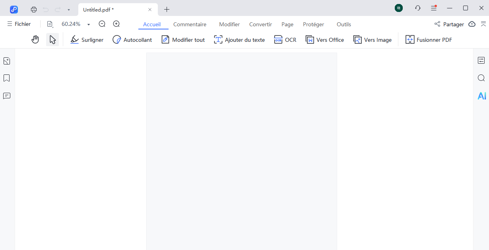Open the properties panel in right sidebar

point(481,60)
